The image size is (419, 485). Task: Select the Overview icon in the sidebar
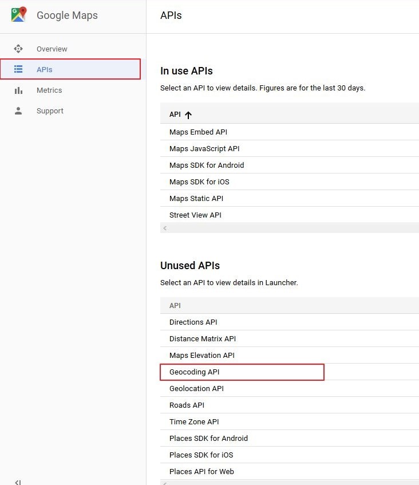(19, 49)
